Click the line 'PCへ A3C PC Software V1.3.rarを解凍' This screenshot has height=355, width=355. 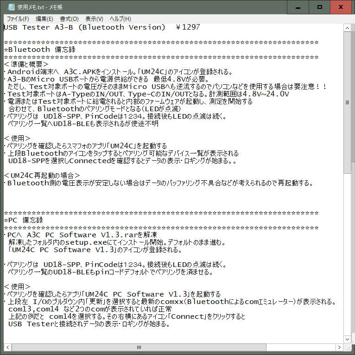(81, 235)
